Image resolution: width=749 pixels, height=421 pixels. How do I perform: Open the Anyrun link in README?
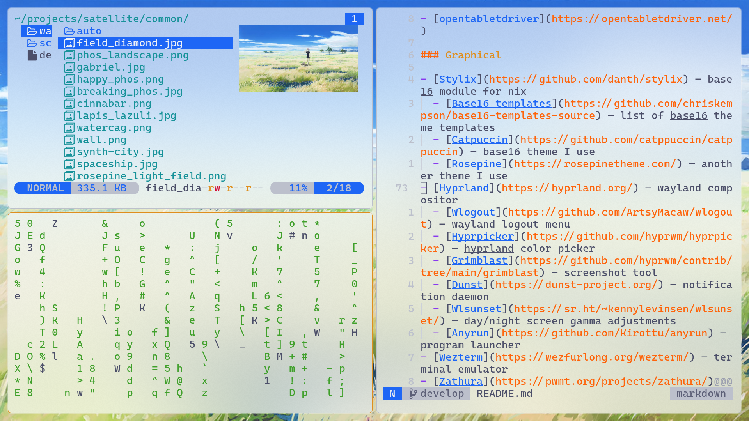(x=470, y=333)
